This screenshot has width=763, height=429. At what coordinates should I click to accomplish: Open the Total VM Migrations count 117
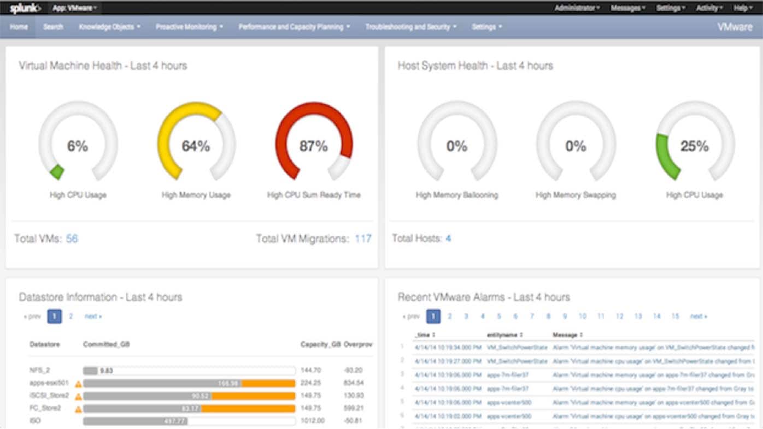pos(363,239)
